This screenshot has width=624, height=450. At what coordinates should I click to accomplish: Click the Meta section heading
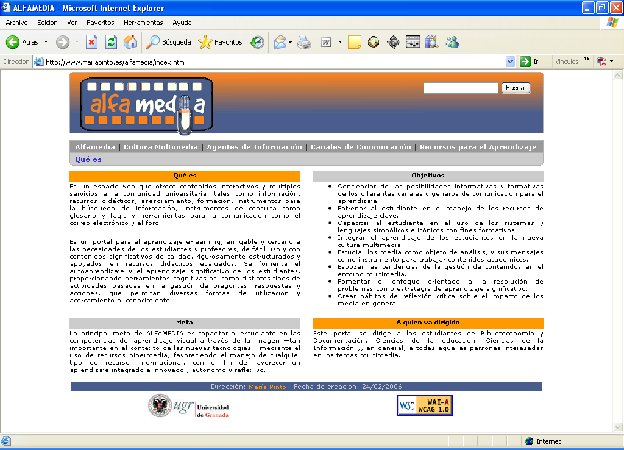point(185,323)
